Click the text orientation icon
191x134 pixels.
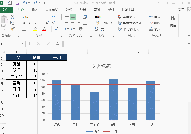pos(81,29)
